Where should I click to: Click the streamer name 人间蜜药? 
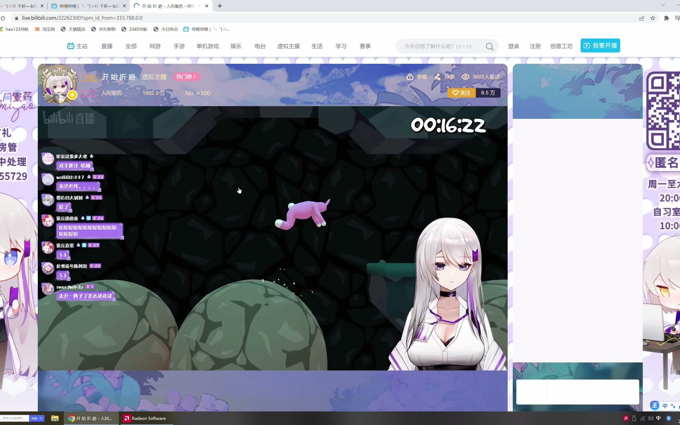[x=111, y=93]
